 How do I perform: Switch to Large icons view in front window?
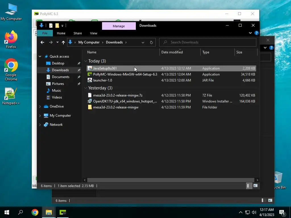pos(255,186)
